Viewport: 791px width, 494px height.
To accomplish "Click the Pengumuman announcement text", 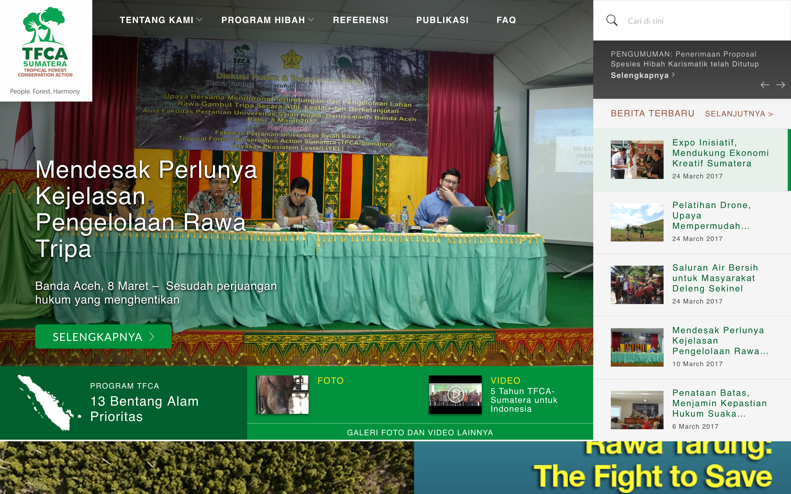I will (x=685, y=59).
